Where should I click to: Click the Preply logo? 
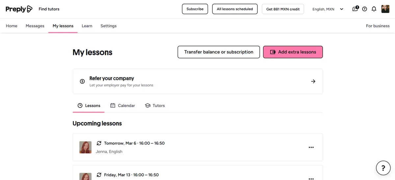point(19,9)
